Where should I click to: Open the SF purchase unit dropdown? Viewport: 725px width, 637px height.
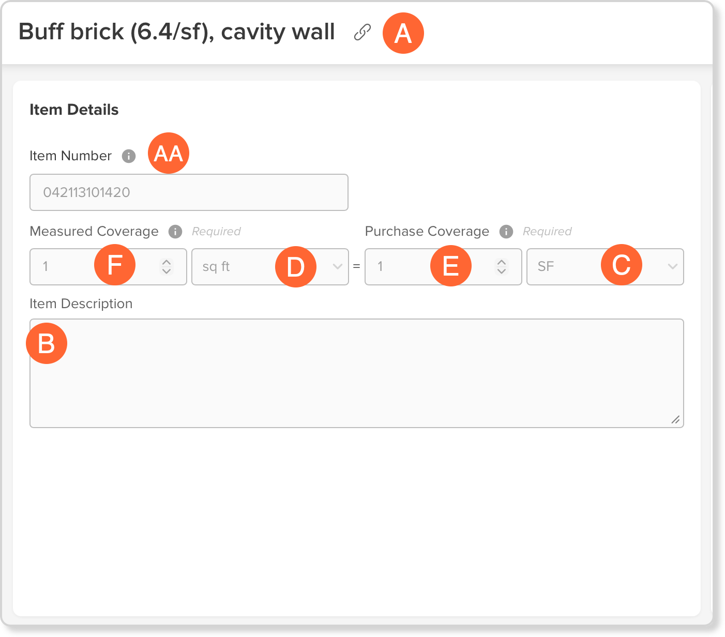coord(605,267)
